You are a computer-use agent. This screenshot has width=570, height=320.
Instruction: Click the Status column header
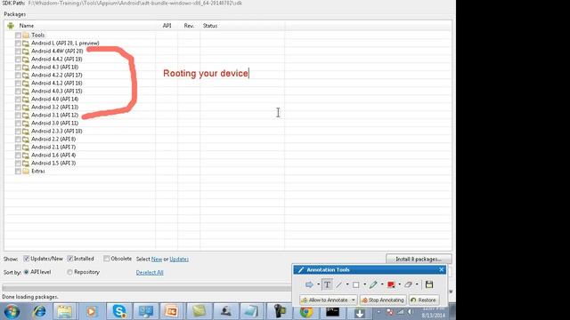click(x=210, y=26)
